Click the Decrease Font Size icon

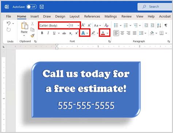click(89, 25)
